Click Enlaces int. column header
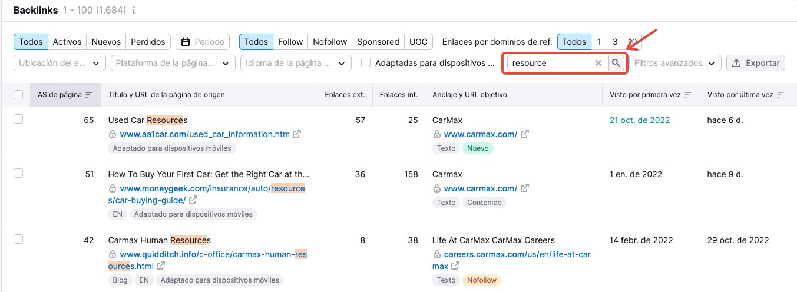 pyautogui.click(x=399, y=95)
